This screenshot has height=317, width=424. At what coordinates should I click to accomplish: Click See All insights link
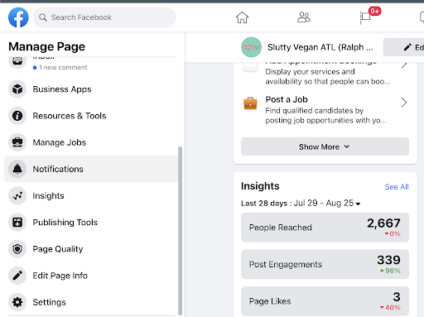point(397,187)
